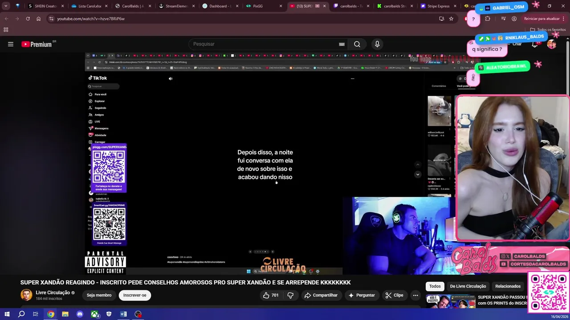This screenshot has height=320, width=570.
Task: Open File Explorer from the taskbar
Action: pyautogui.click(x=65, y=314)
